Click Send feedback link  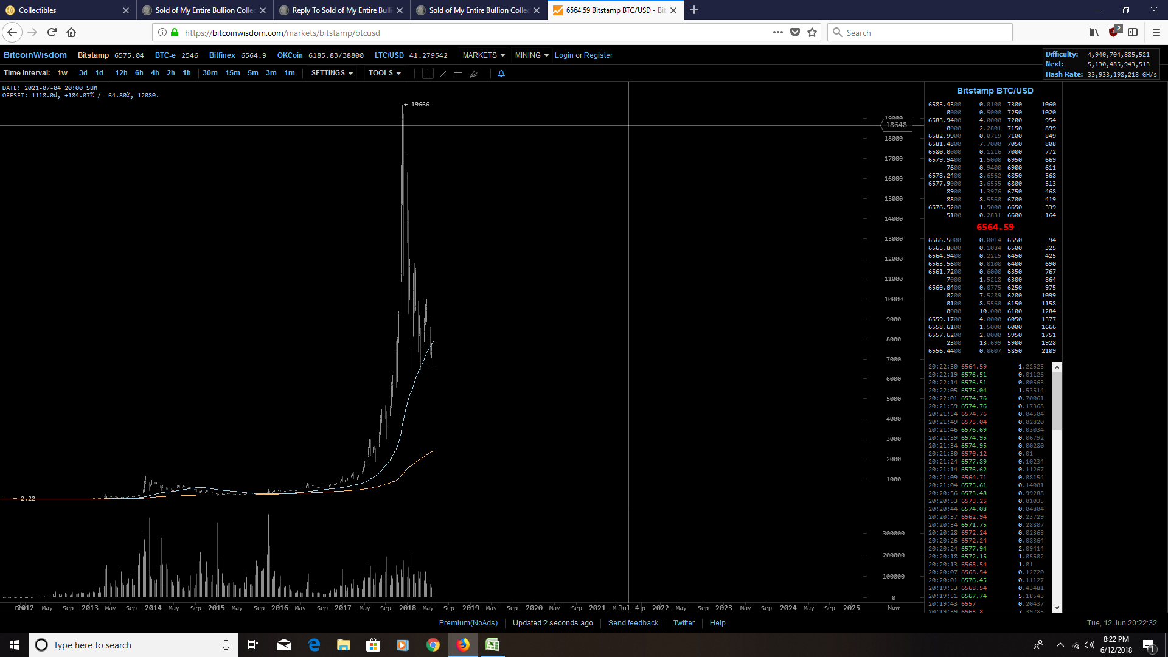pyautogui.click(x=633, y=623)
